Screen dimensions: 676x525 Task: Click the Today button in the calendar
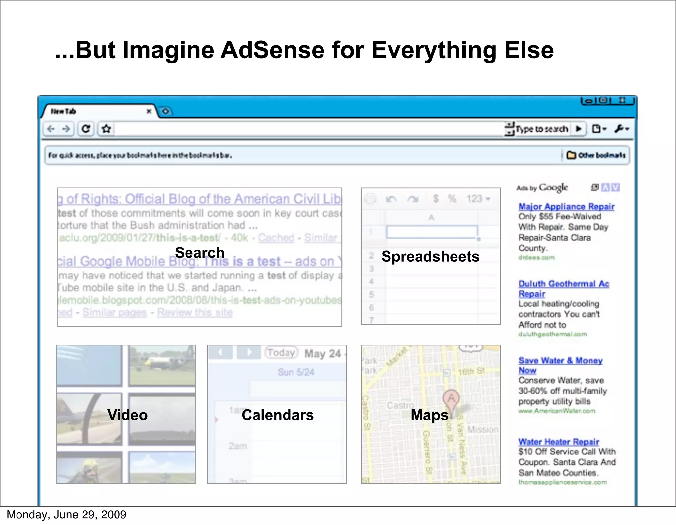pyautogui.click(x=281, y=353)
